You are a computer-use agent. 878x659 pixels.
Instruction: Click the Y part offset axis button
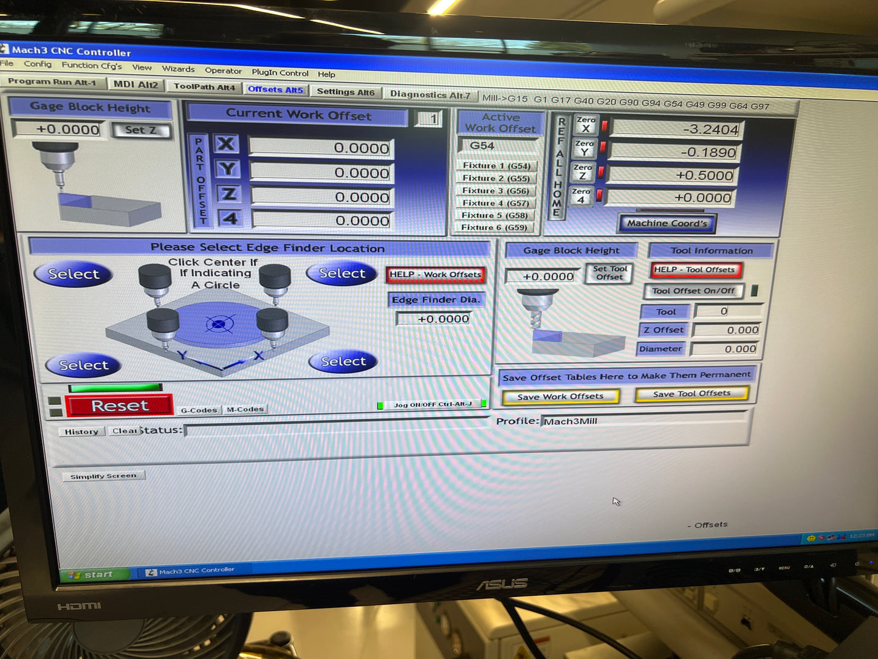(227, 169)
